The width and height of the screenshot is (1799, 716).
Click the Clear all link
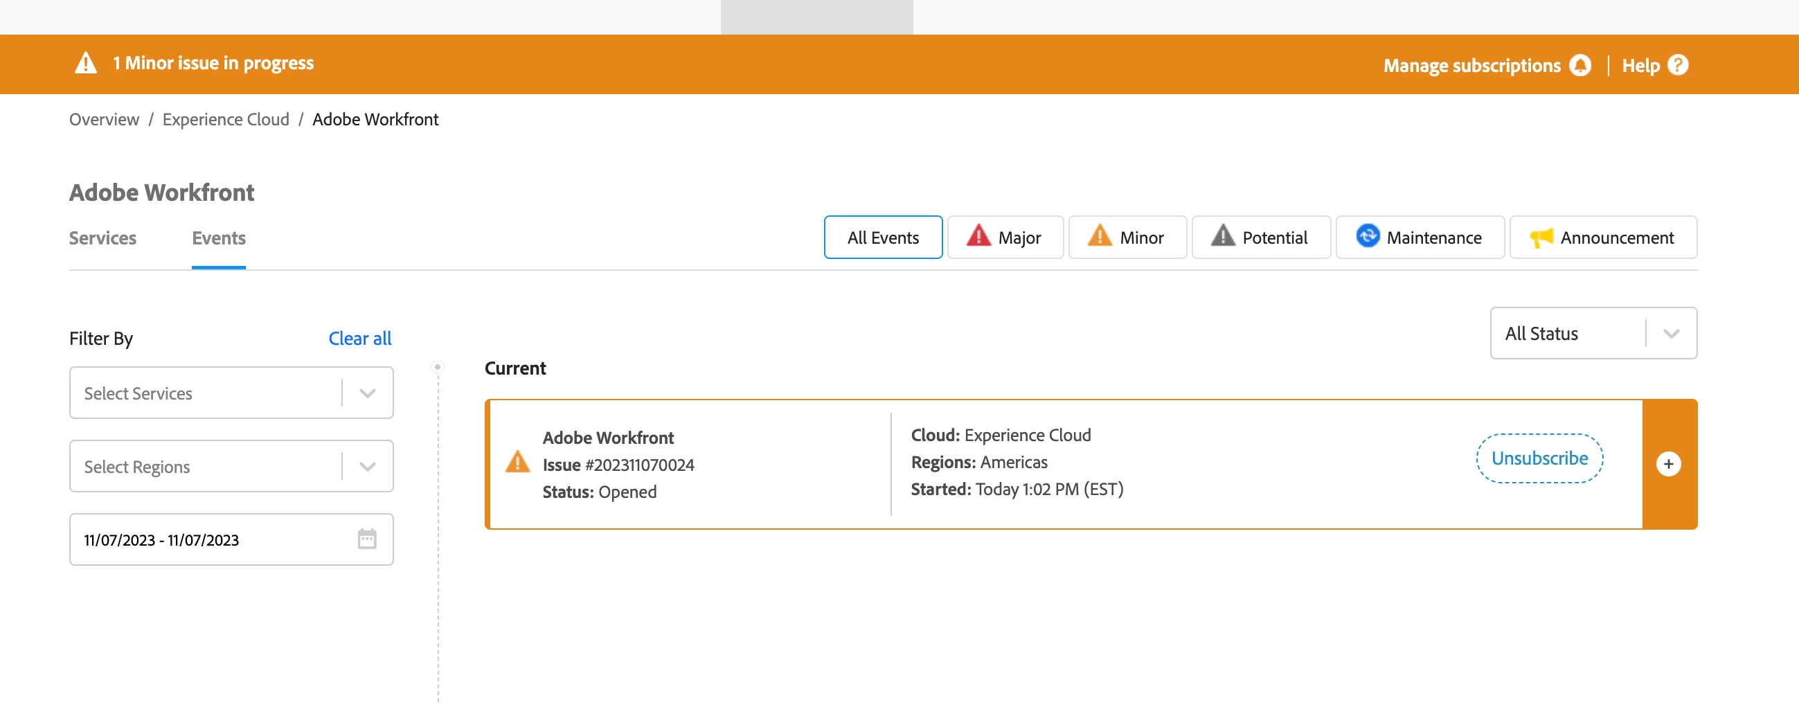pos(359,338)
